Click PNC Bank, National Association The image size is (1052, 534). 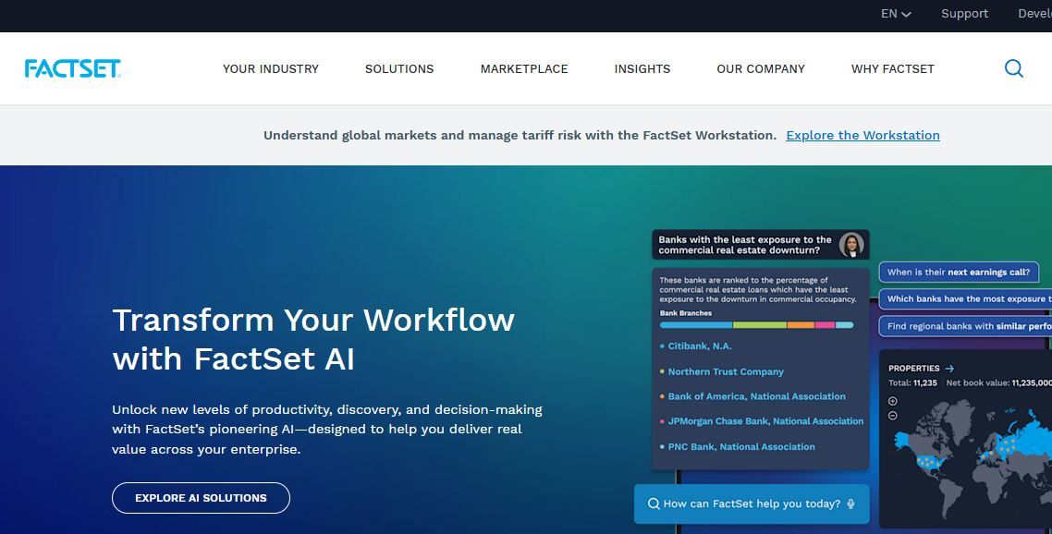point(741,447)
